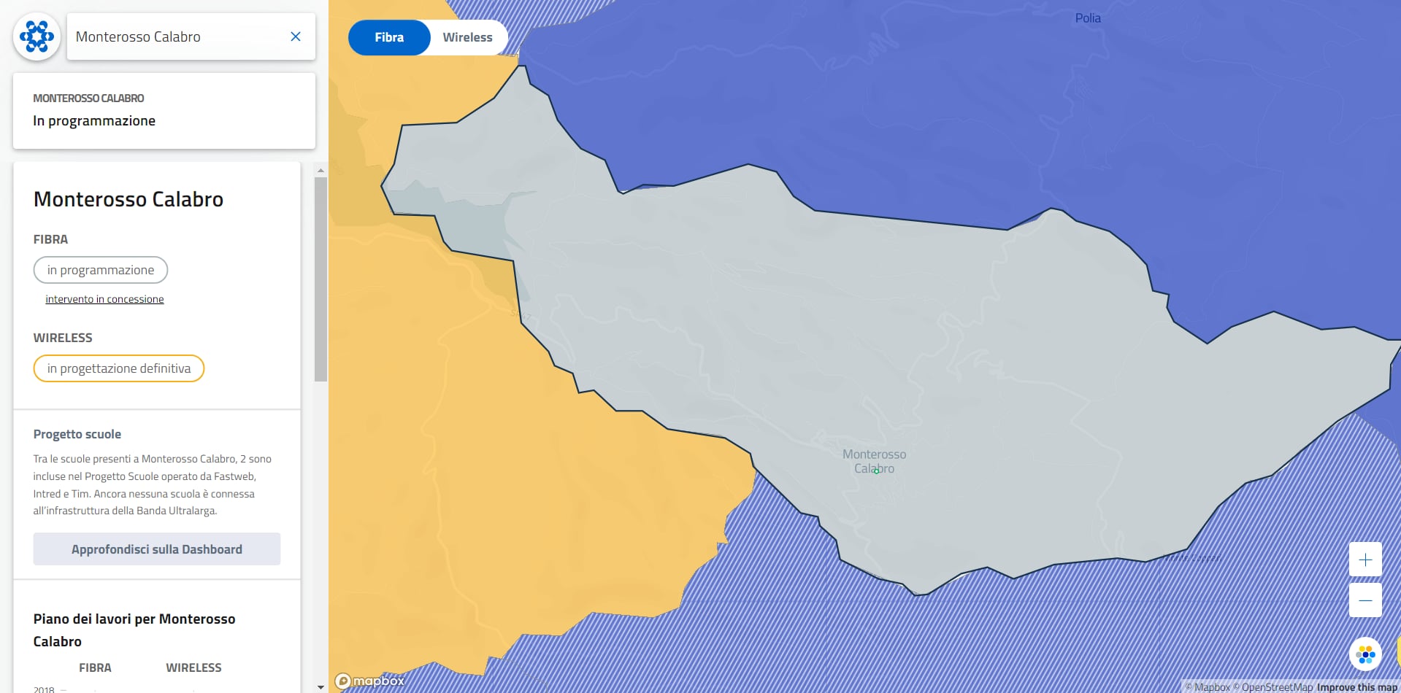Click the sidebar scroll up arrow
This screenshot has width=1401, height=693.
(x=320, y=170)
